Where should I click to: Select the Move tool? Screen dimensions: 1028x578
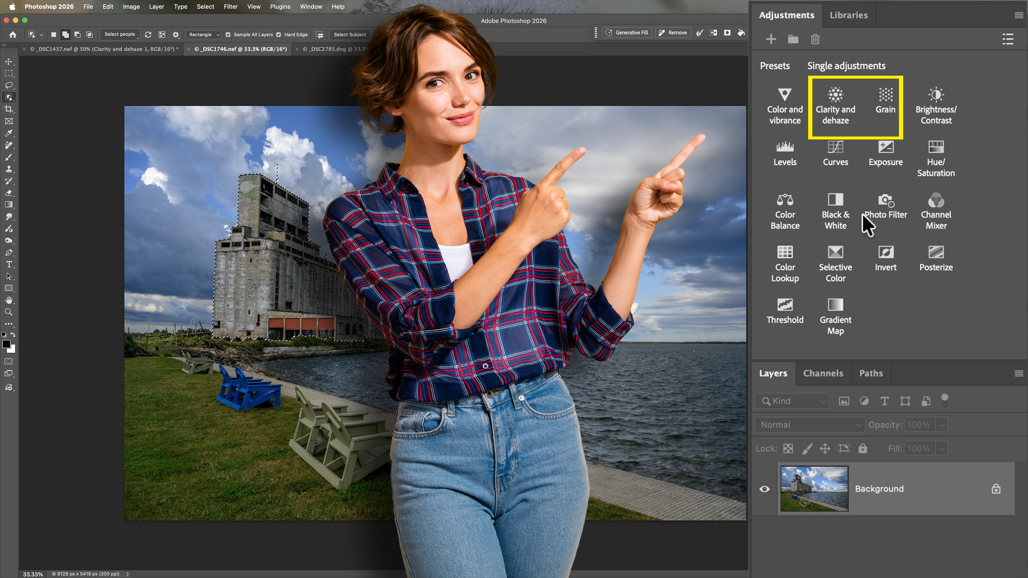[9, 61]
